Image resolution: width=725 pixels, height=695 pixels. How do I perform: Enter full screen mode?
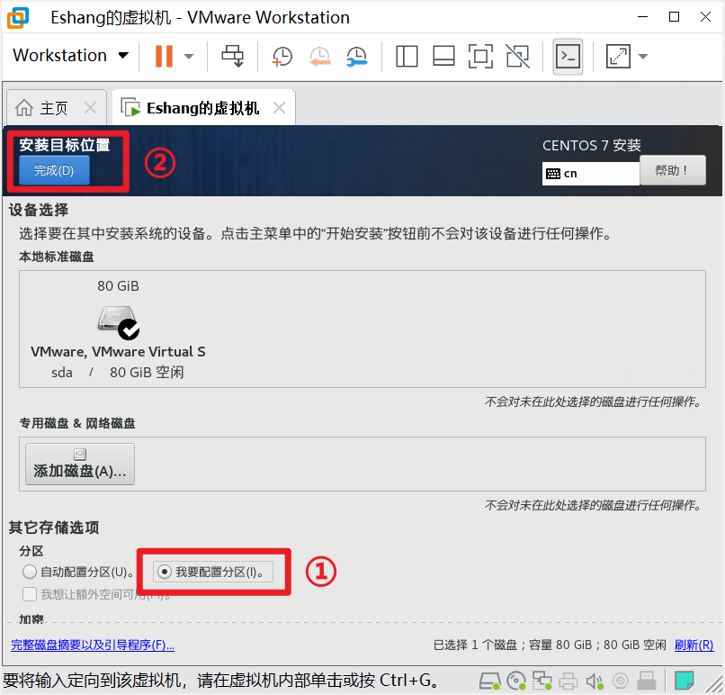point(480,57)
